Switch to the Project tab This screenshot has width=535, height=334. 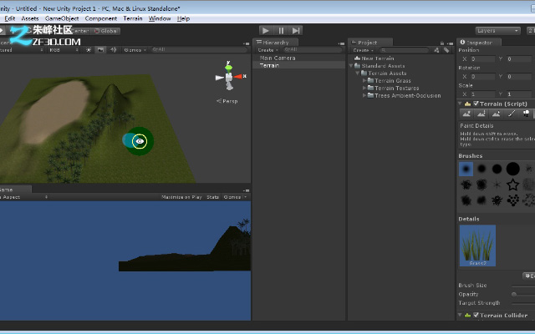tap(370, 43)
